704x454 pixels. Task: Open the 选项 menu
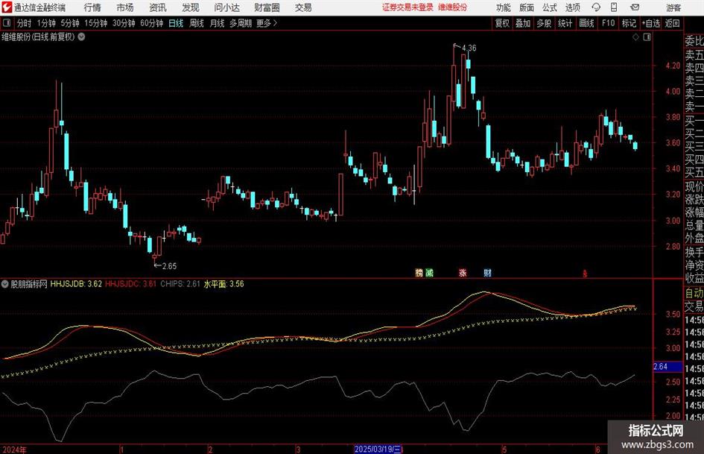coord(572,7)
